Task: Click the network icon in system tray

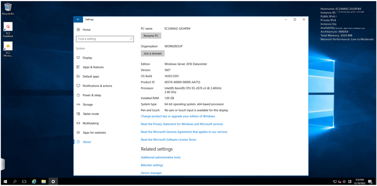Action: pos(335,182)
